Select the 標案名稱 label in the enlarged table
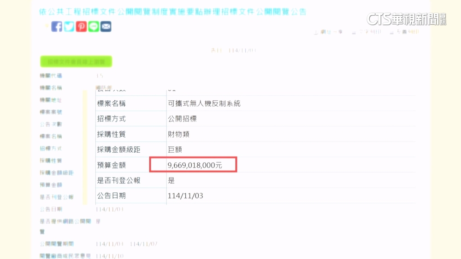Screen dimensions: 461x259 (112, 104)
